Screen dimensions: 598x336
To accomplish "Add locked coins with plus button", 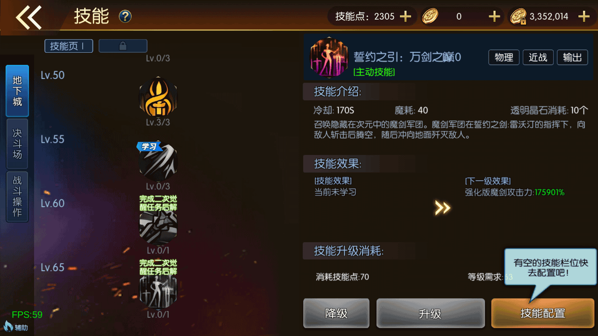I will pyautogui.click(x=584, y=17).
